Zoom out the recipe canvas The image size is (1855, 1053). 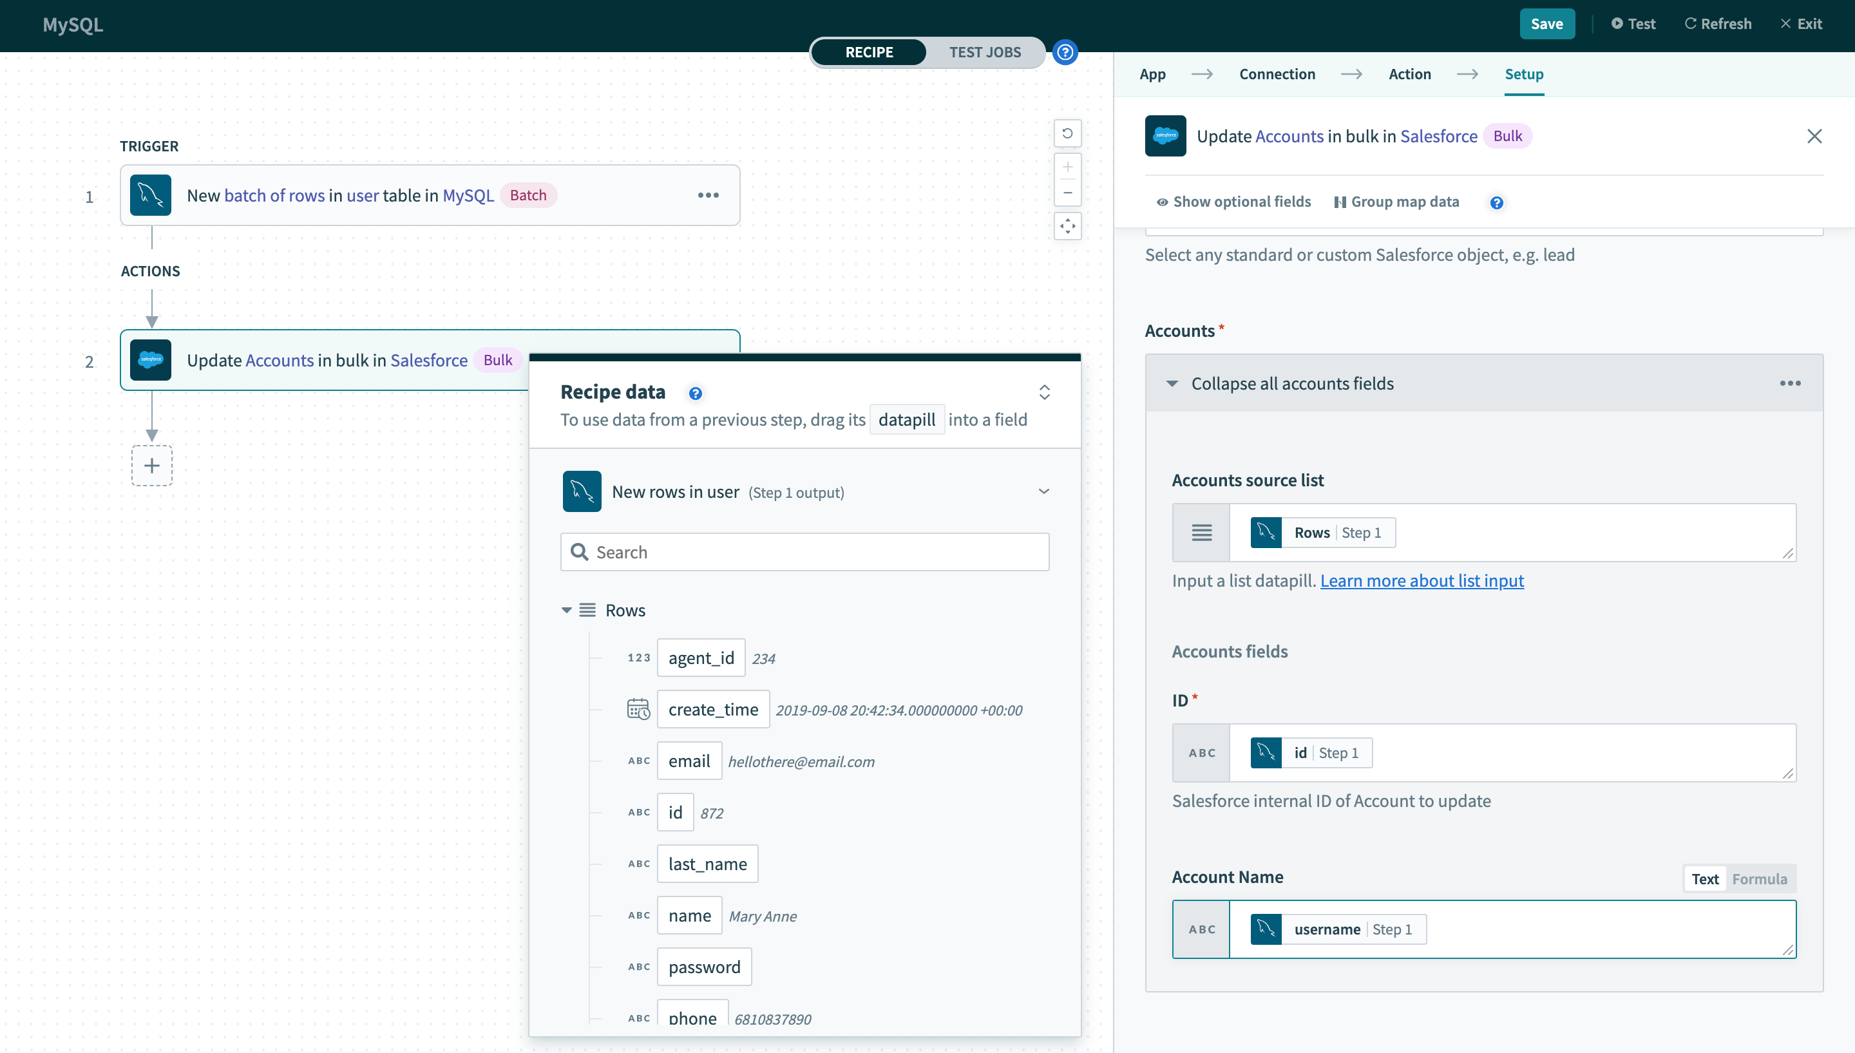coord(1067,193)
